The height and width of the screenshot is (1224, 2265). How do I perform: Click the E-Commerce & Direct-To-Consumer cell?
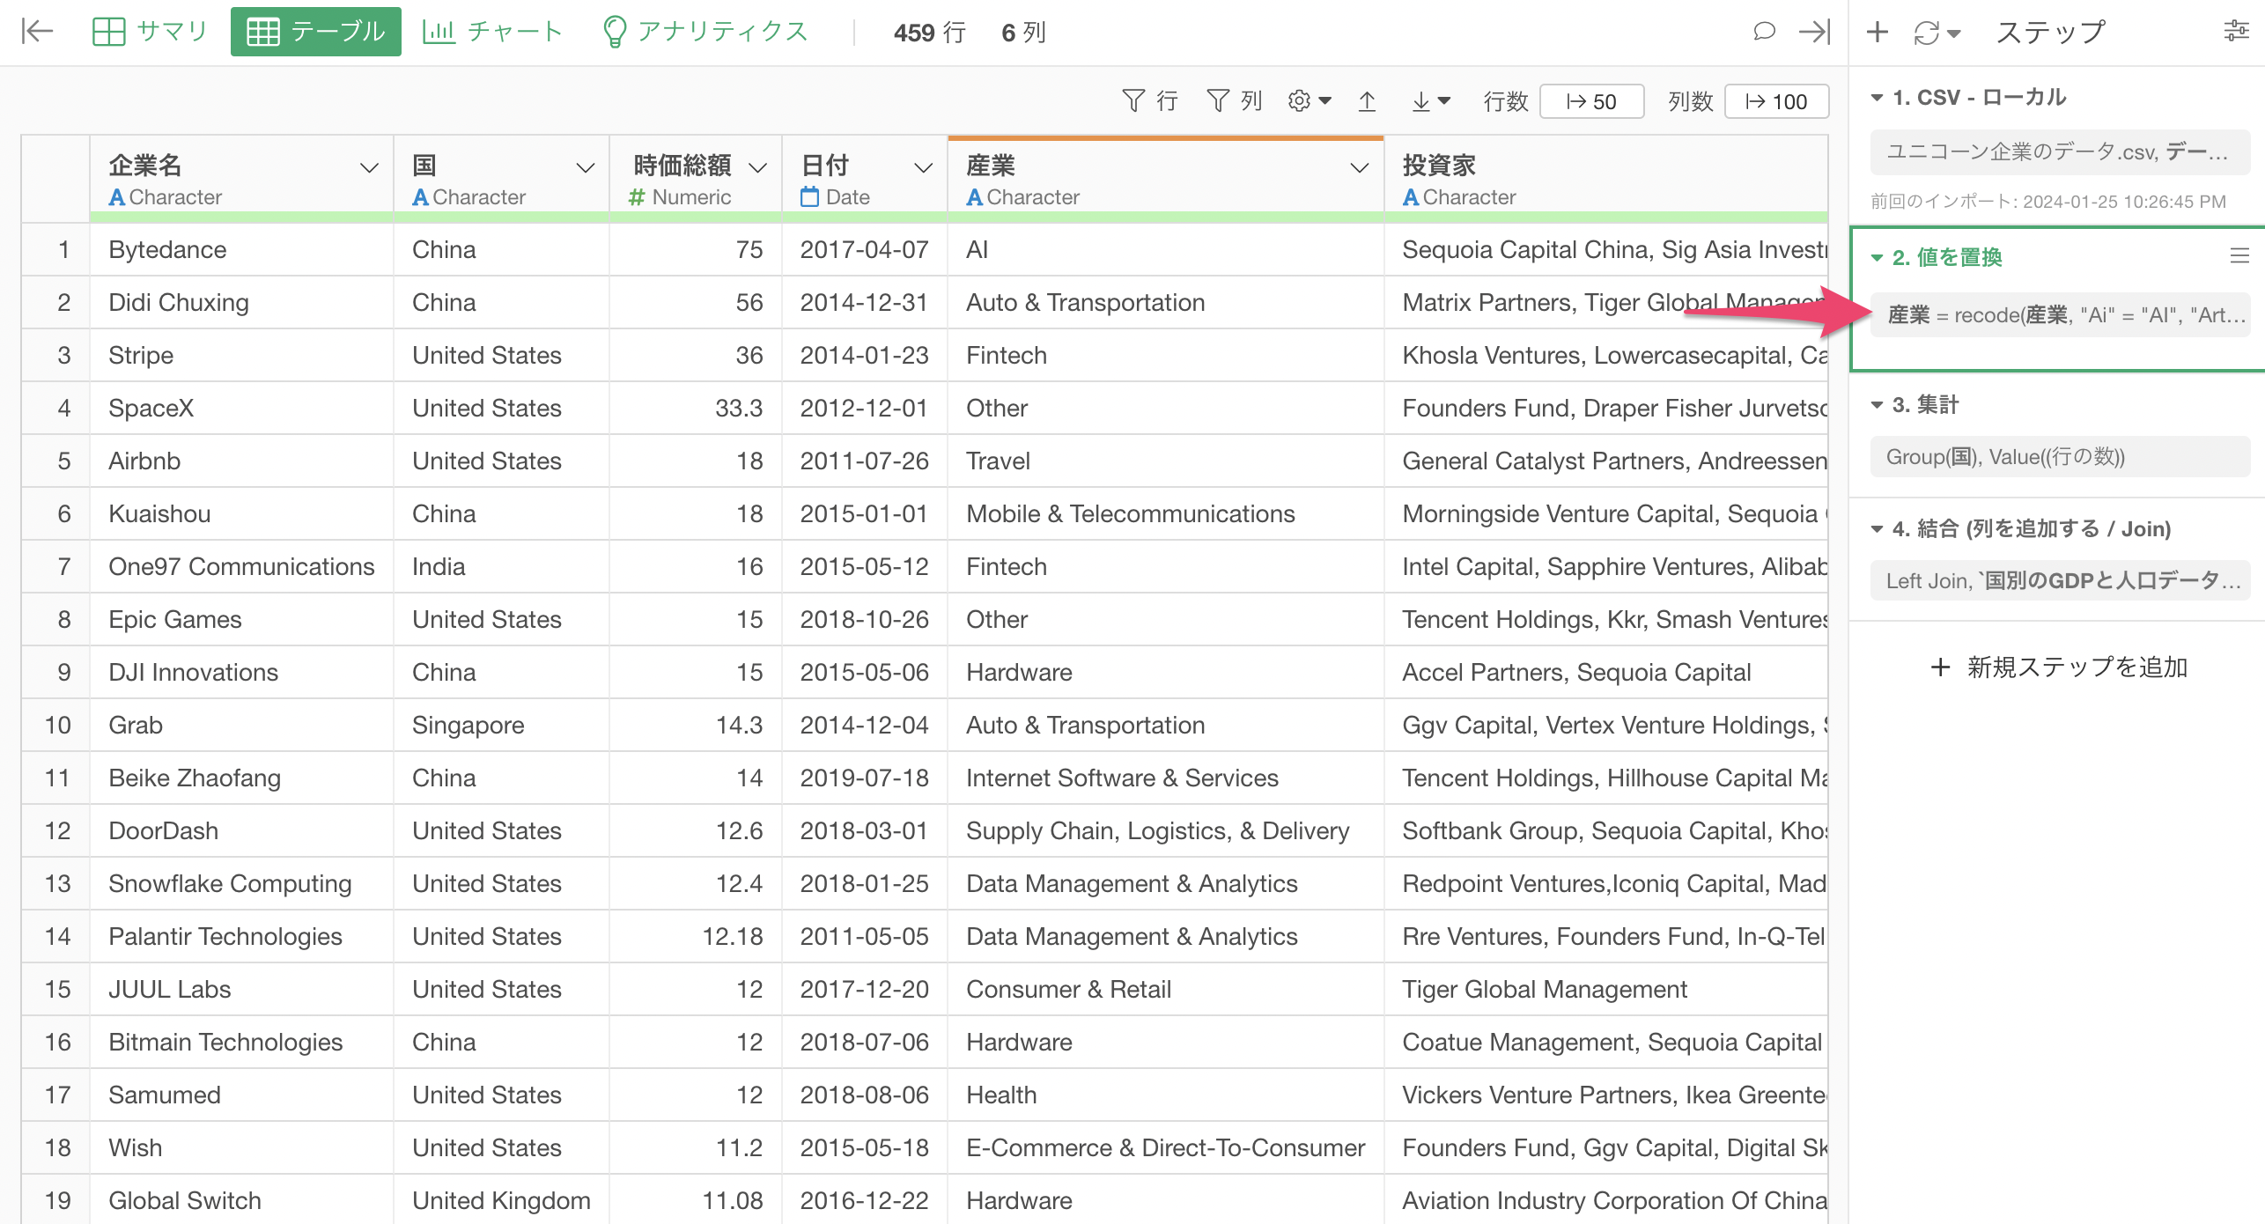click(1166, 1148)
